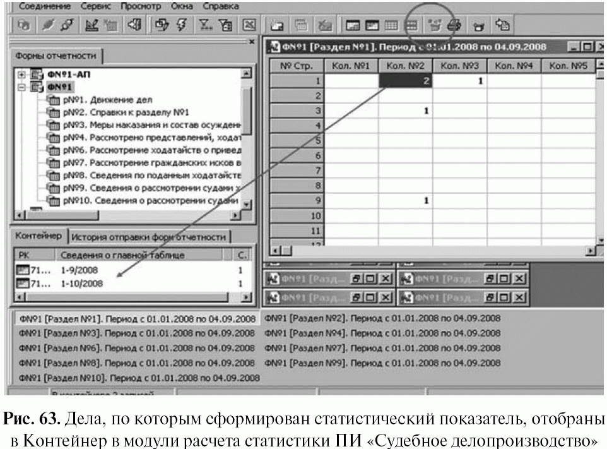Select row 1 cell under Кол. N°3
The height and width of the screenshot is (449, 607).
click(459, 81)
